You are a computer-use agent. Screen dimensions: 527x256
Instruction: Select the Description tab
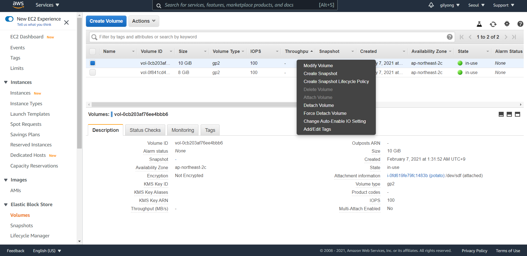point(106,130)
